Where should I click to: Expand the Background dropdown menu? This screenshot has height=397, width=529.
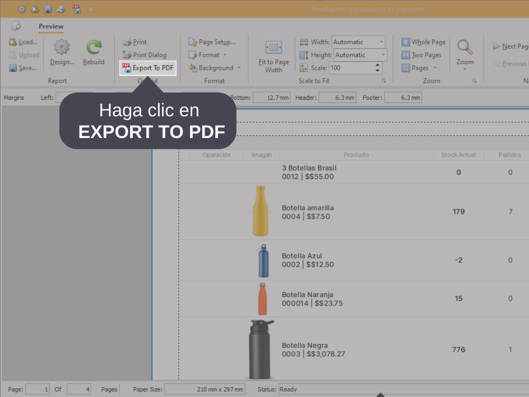pos(239,68)
